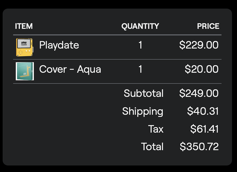Screen dimensions: 237x172
Task: Click the Total label
Action: pos(152,147)
